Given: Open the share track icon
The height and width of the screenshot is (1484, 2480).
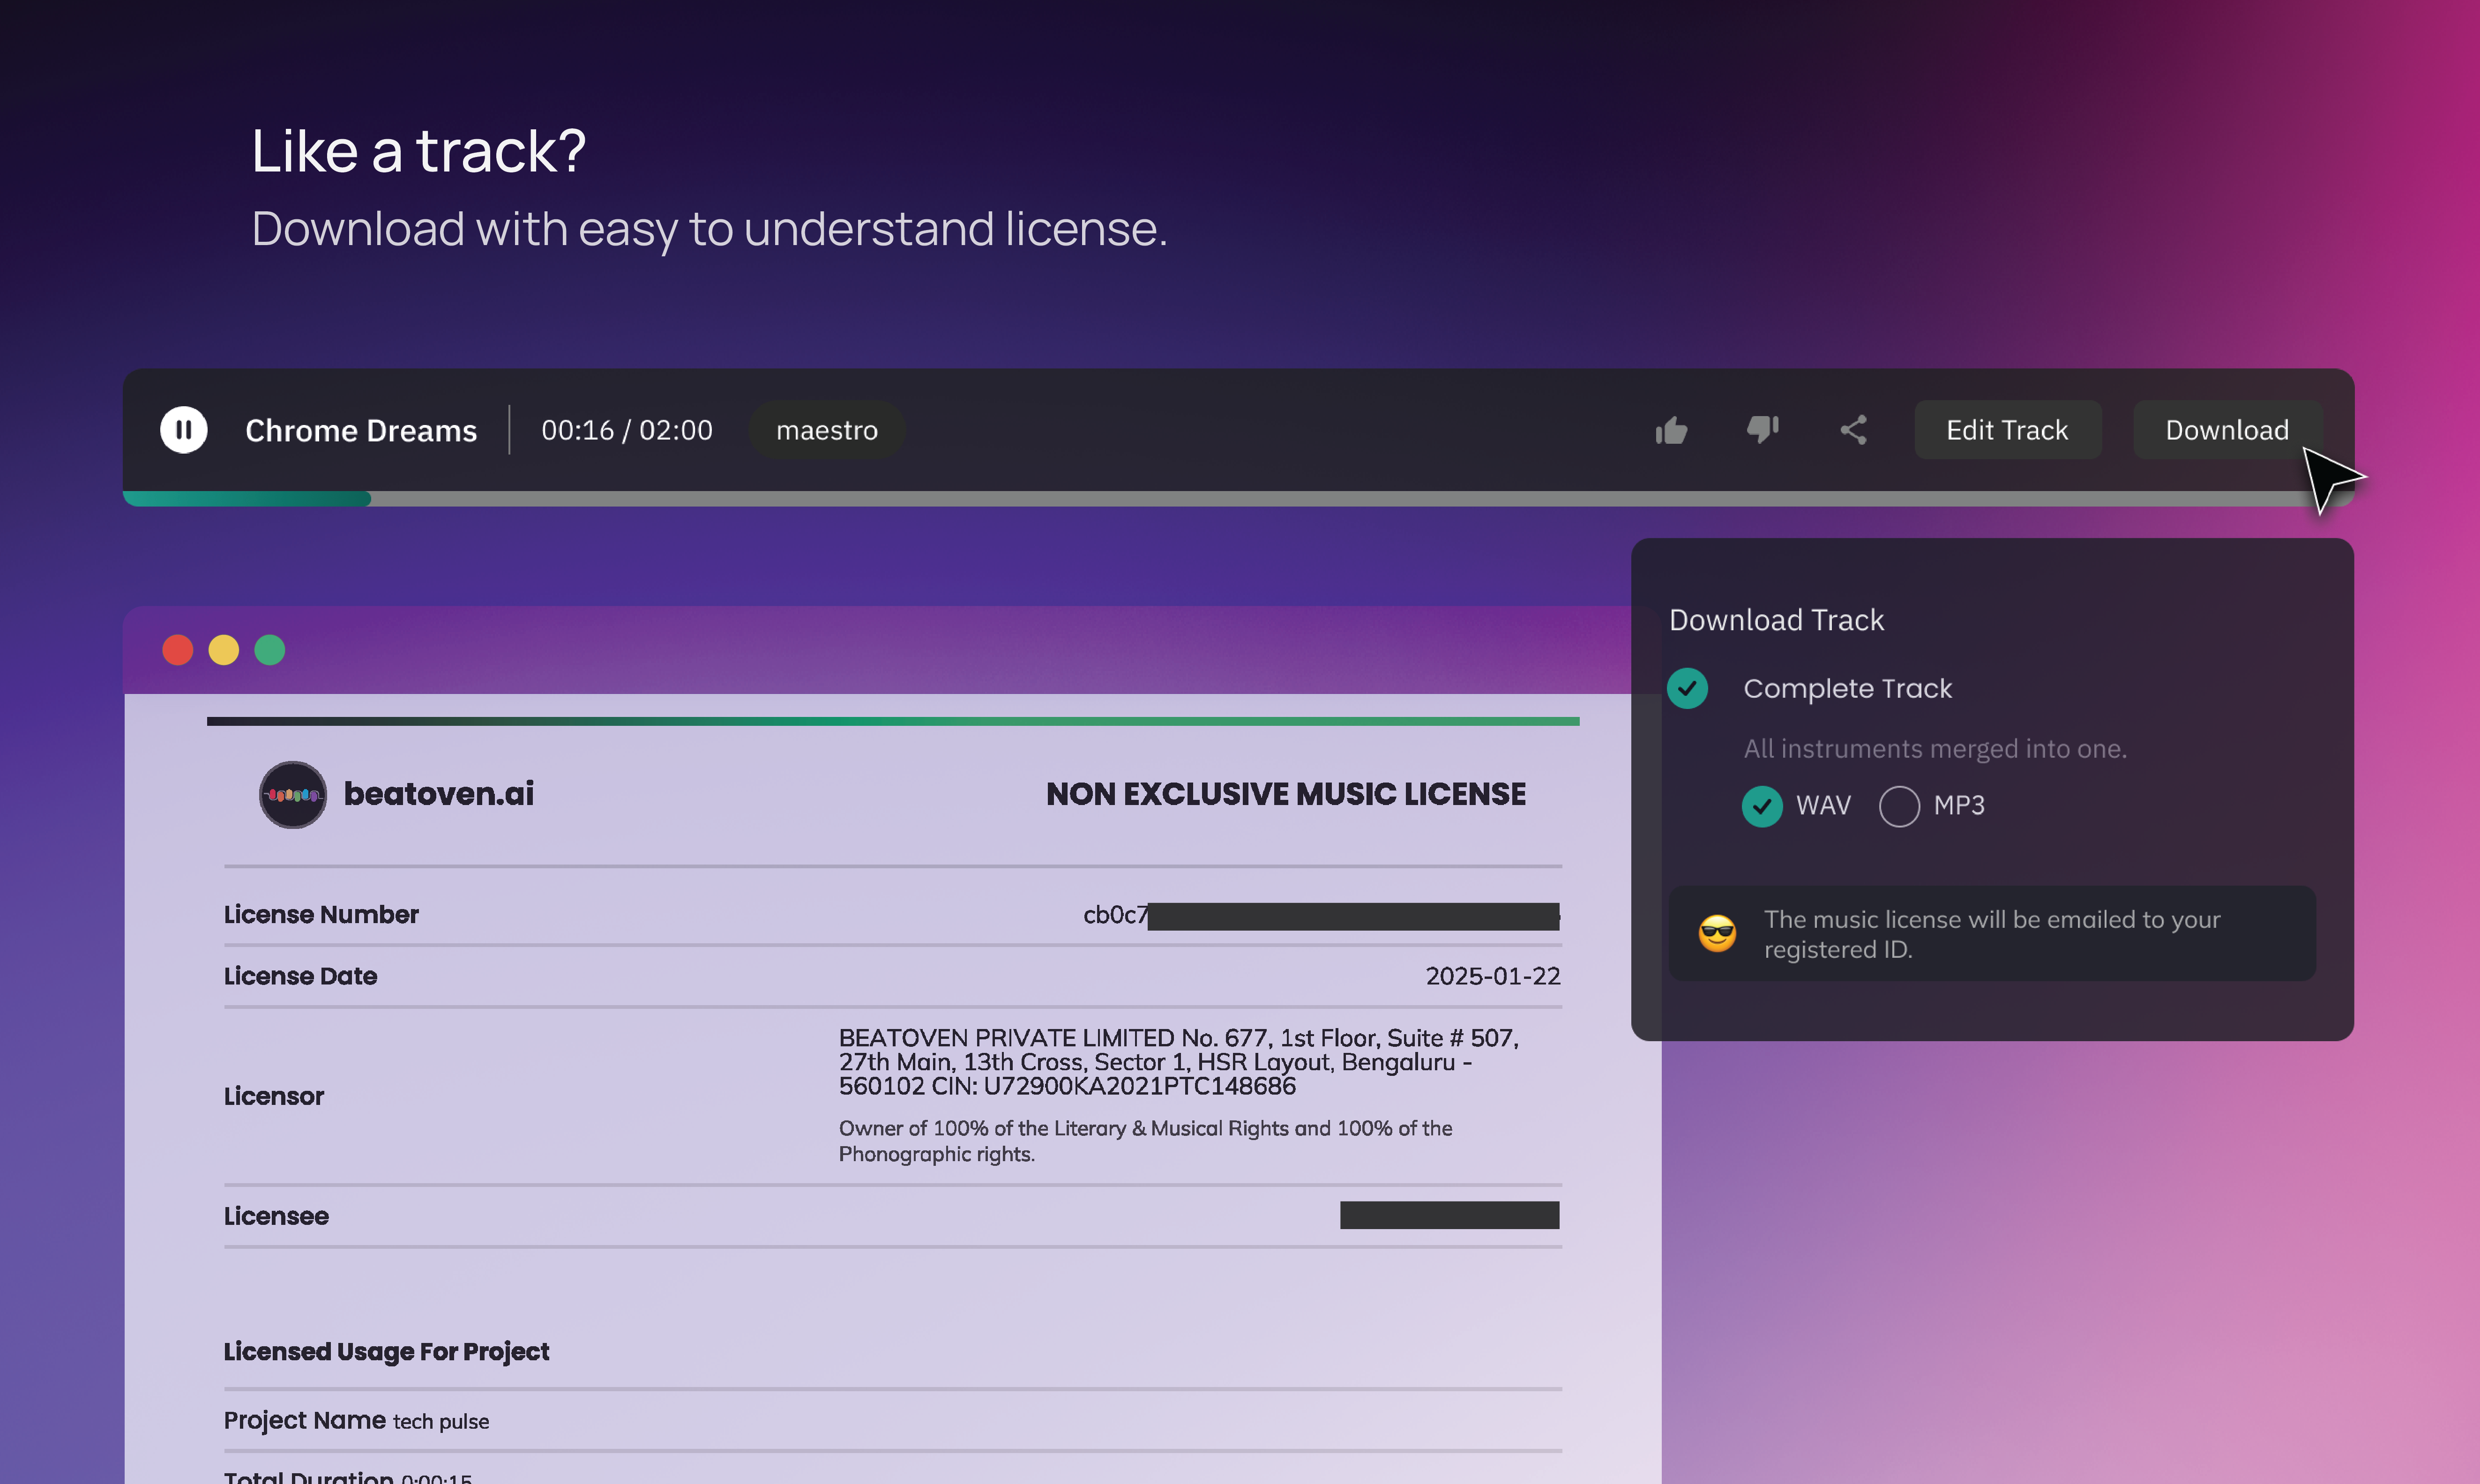Looking at the screenshot, I should [x=1853, y=430].
